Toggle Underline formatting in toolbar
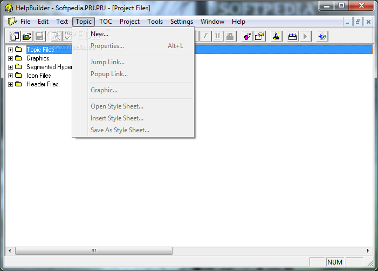This screenshot has width=378, height=271. point(217,36)
